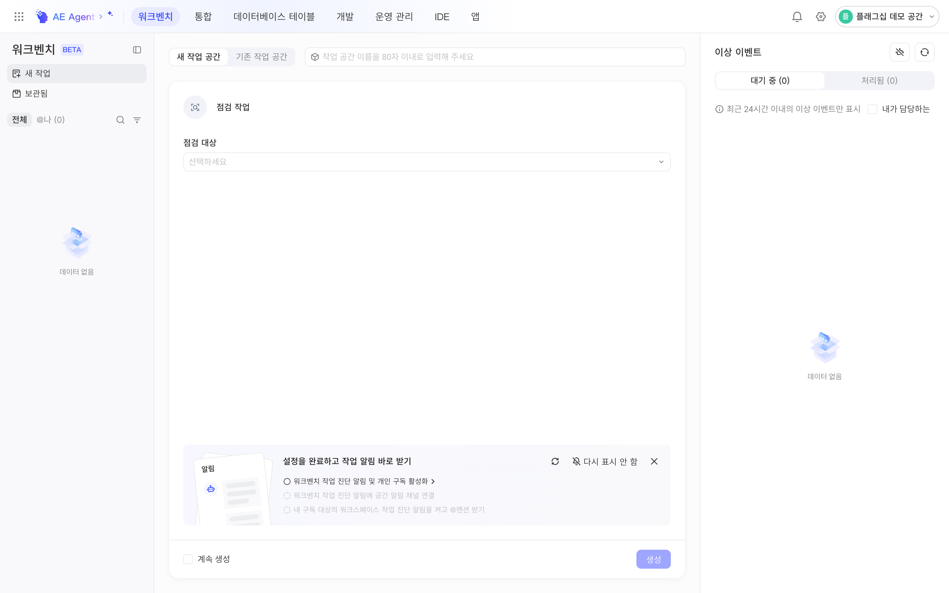Go to 운영 관리 menu
The width and height of the screenshot is (949, 593).
click(x=394, y=17)
